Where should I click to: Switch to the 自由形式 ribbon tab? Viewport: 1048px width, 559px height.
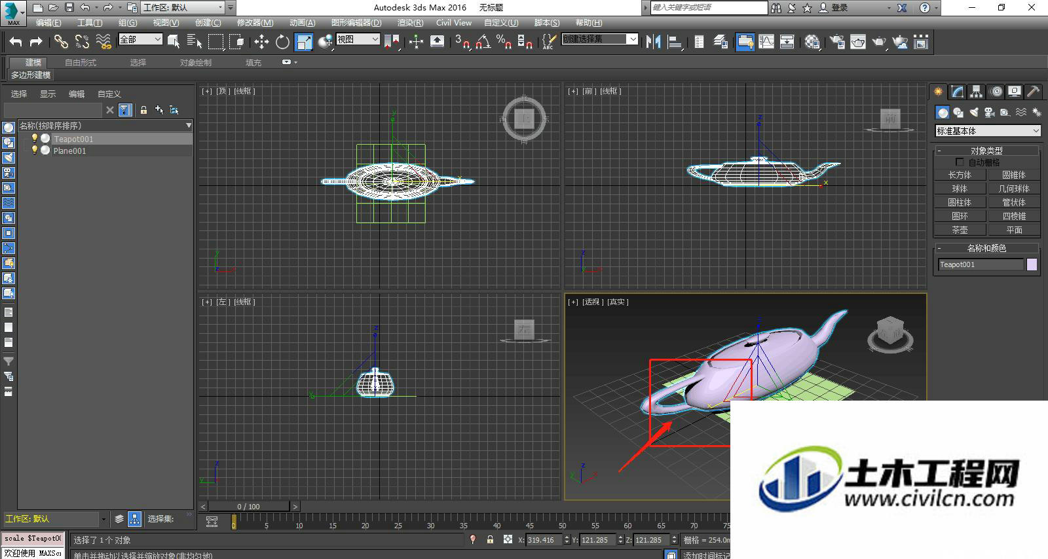(81, 62)
